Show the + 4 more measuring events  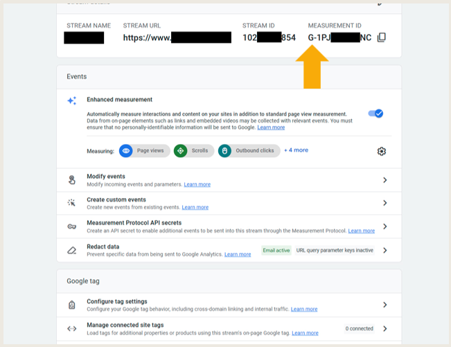296,150
